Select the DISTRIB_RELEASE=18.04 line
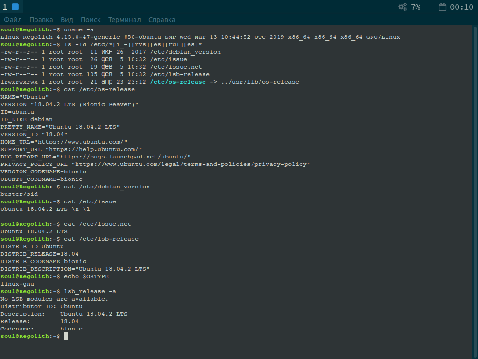Screen dimensions: 478x359 coord(40,254)
